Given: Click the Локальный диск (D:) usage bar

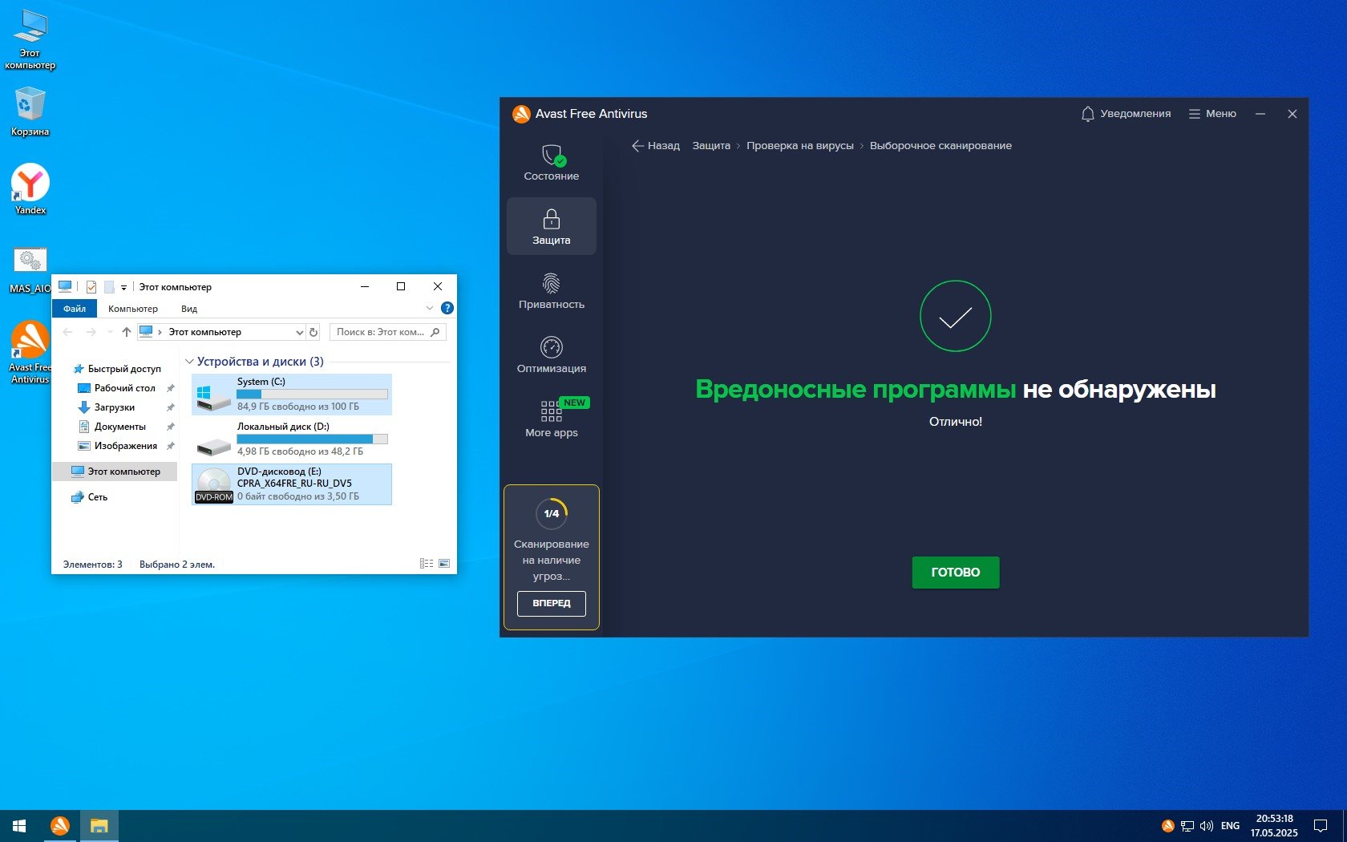Looking at the screenshot, I should coord(312,439).
